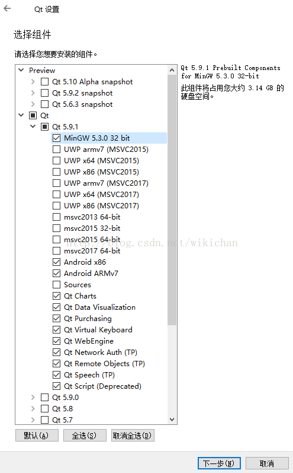Screen dimensions: 293x473
Task: Click the 全选(S) select all button
Action: (85, 435)
